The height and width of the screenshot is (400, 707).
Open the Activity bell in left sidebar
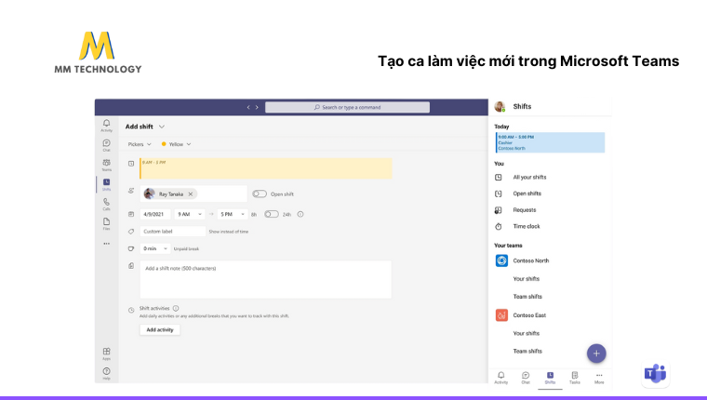click(x=106, y=126)
